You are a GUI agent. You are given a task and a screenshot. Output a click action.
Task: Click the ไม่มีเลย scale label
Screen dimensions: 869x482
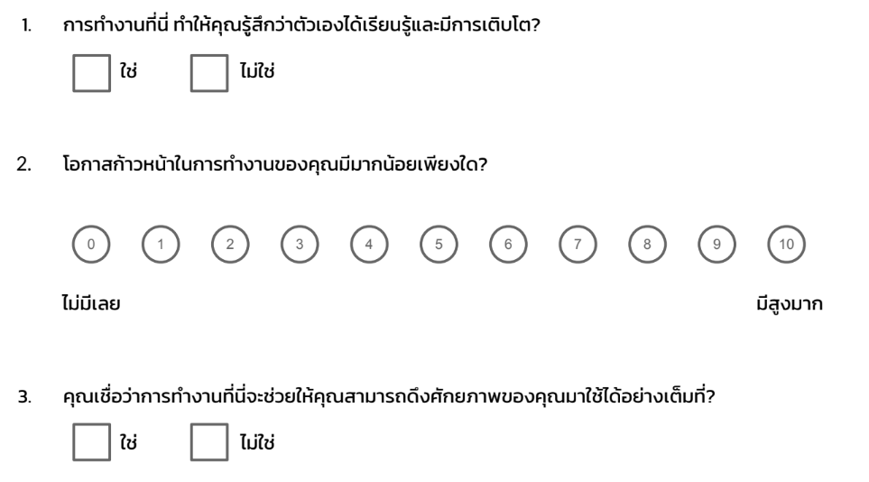click(91, 303)
